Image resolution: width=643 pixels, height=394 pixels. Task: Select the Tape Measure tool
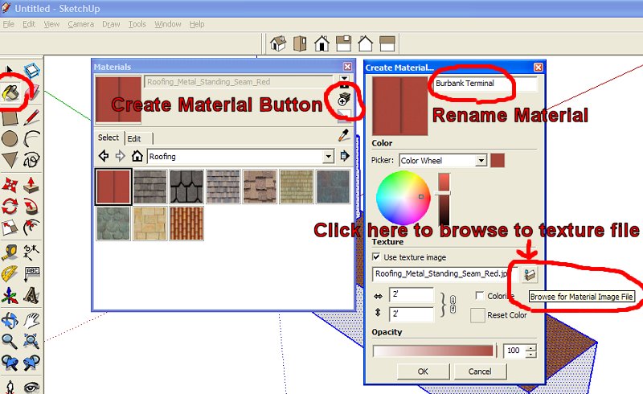(x=10, y=252)
